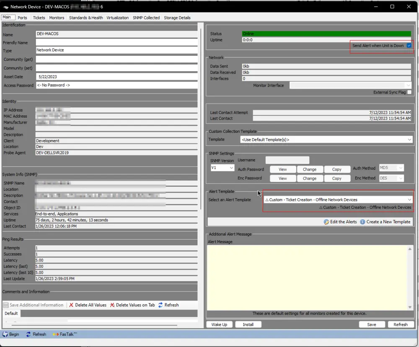
Task: Click the Asset Date field 5/22/2023
Action: [116, 77]
